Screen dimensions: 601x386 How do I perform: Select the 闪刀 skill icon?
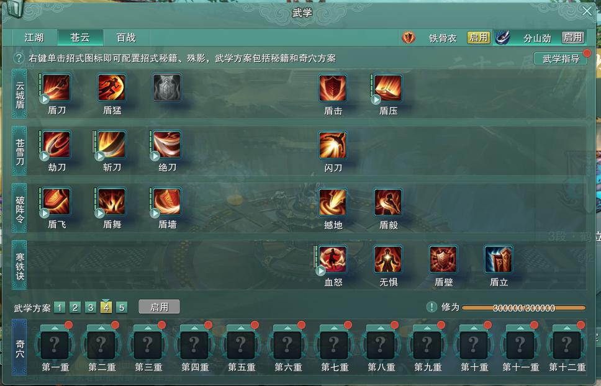click(333, 145)
